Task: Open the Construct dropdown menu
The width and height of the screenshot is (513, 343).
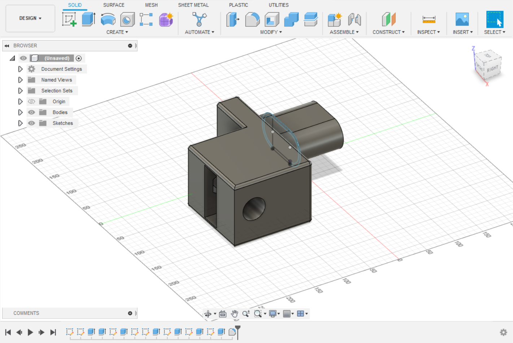Action: tap(388, 32)
